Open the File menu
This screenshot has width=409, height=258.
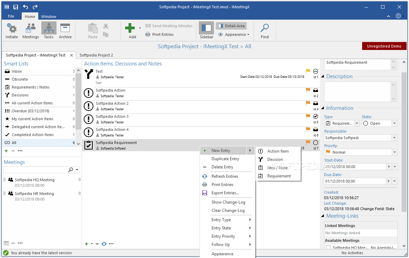[x=11, y=16]
